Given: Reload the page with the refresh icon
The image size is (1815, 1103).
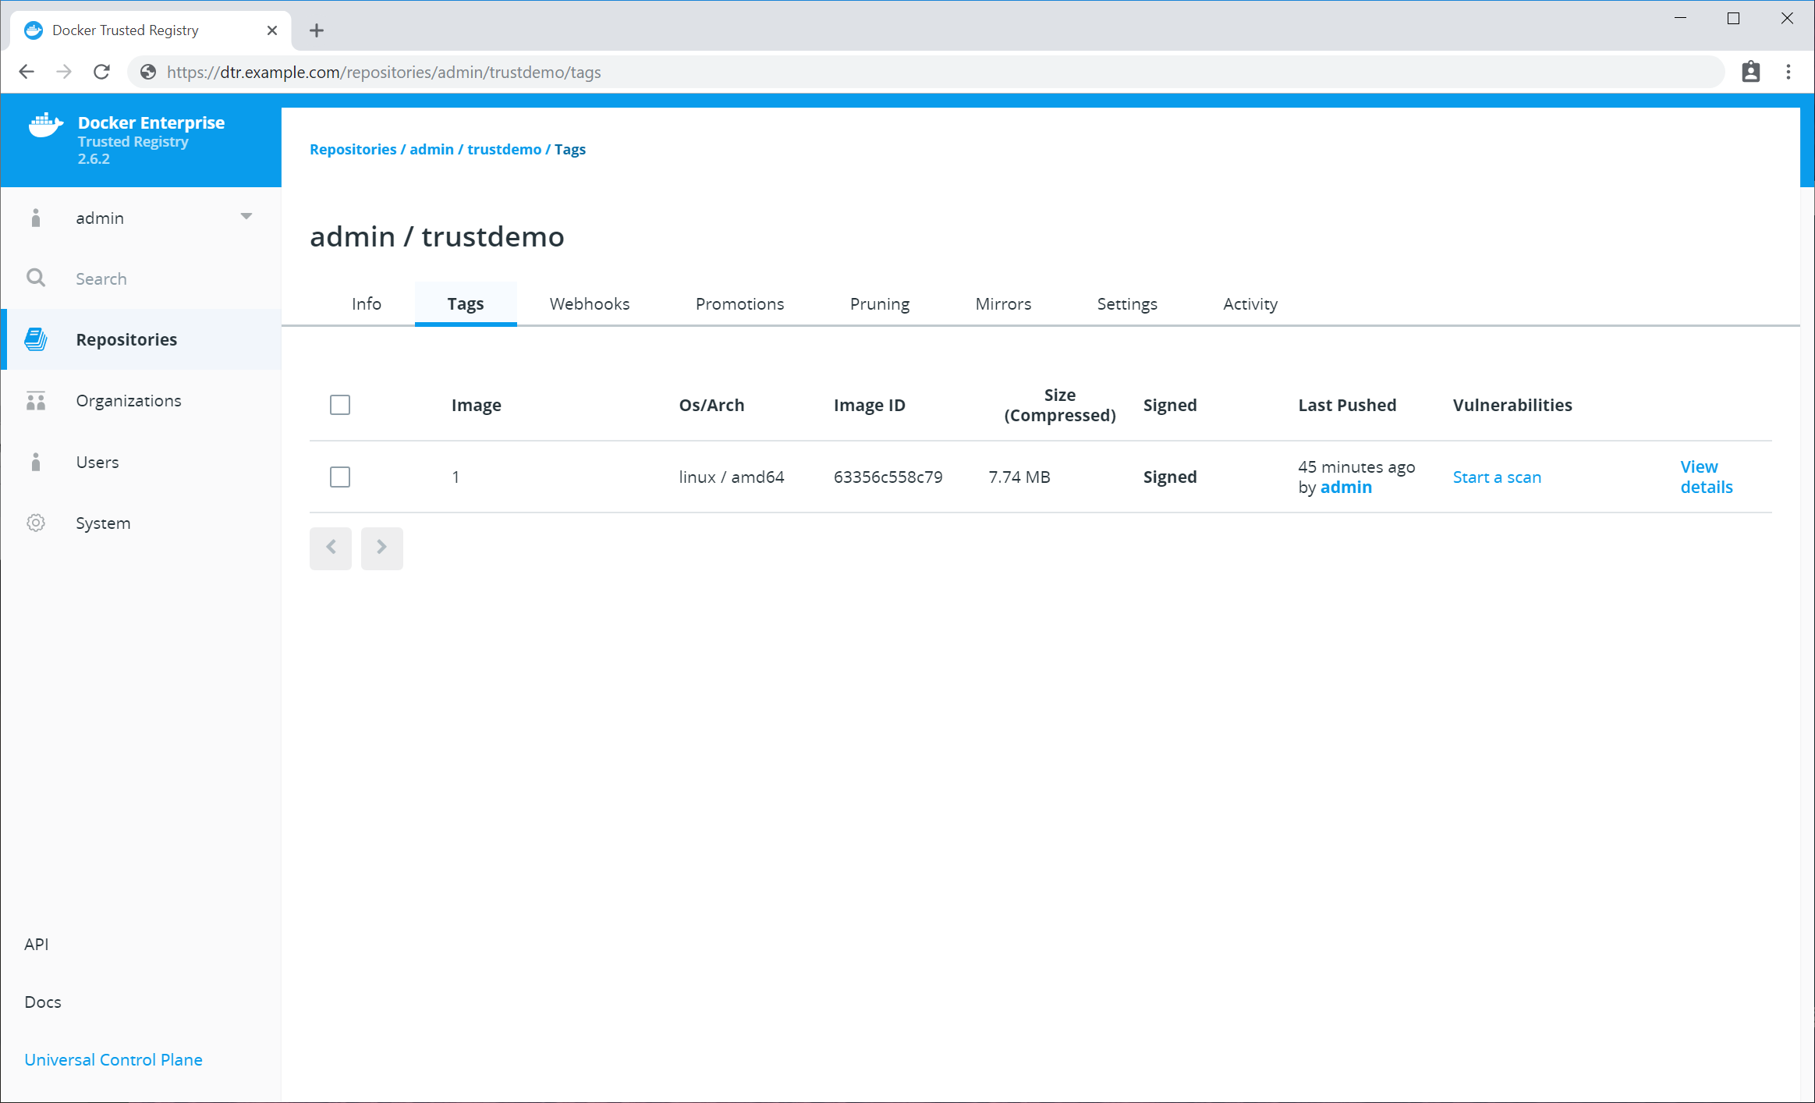Looking at the screenshot, I should [101, 72].
